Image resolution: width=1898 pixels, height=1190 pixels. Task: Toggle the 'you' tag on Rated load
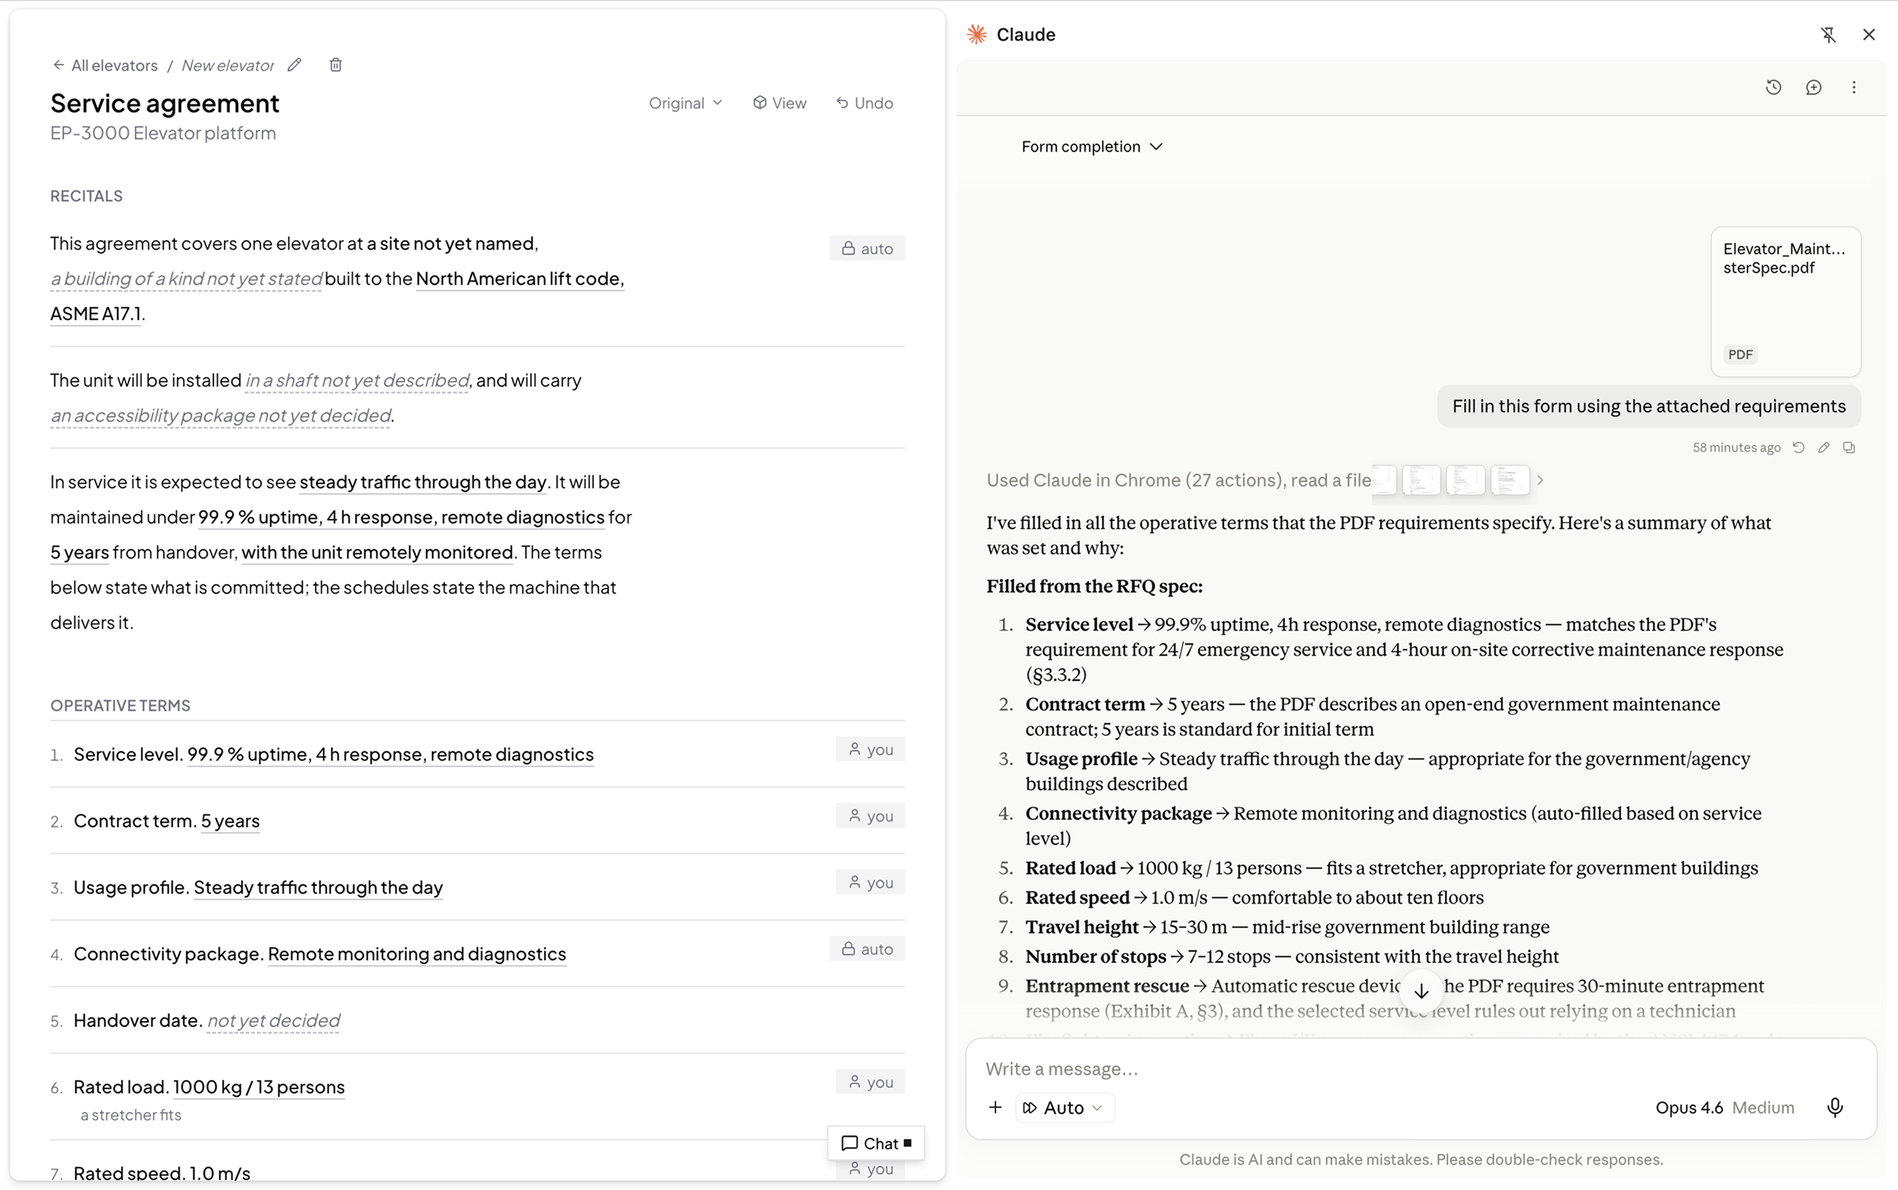tap(869, 1082)
